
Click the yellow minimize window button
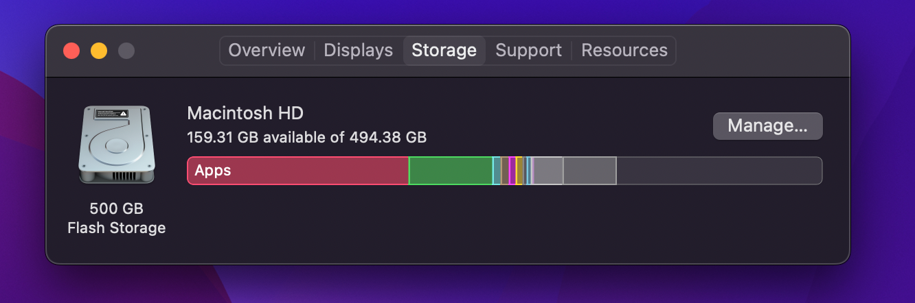tap(99, 51)
